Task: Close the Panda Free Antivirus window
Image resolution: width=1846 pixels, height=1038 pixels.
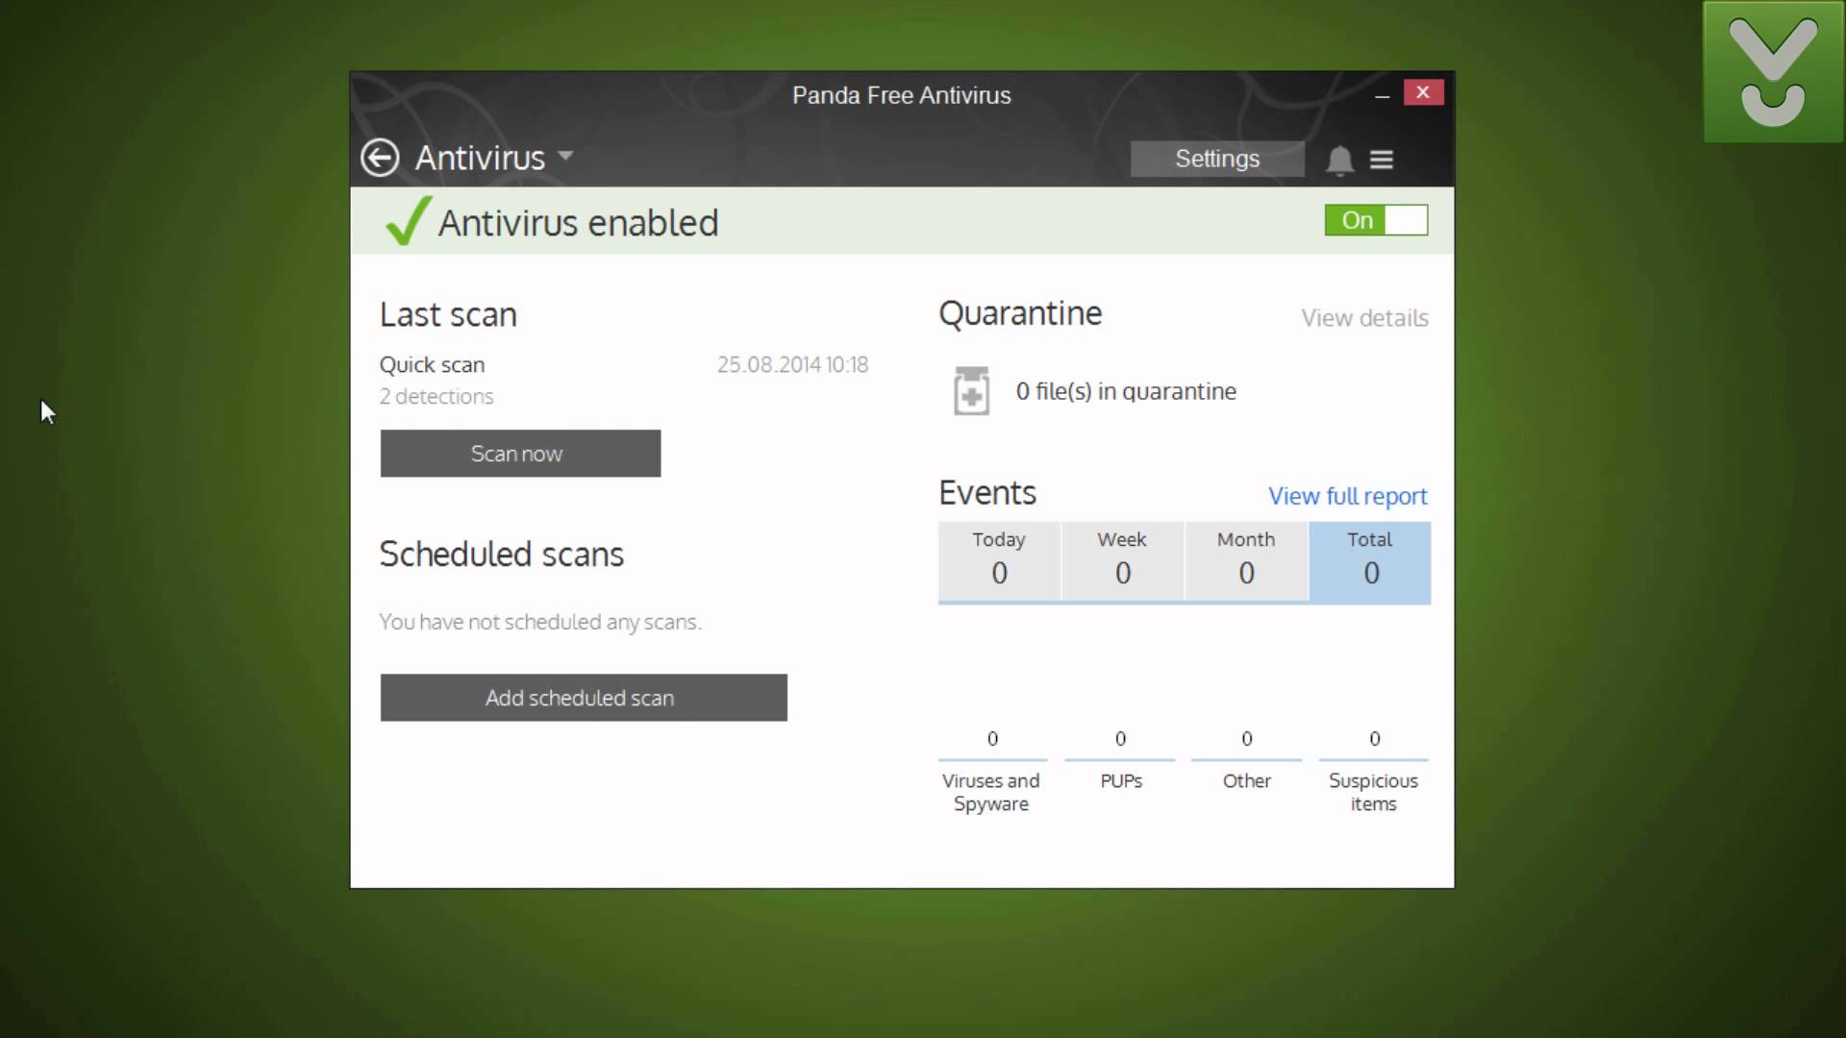Action: (1423, 92)
